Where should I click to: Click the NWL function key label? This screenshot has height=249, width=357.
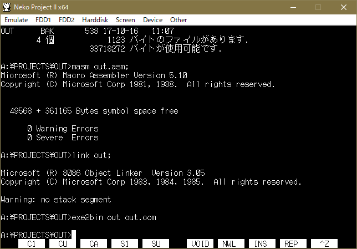(x=231, y=244)
